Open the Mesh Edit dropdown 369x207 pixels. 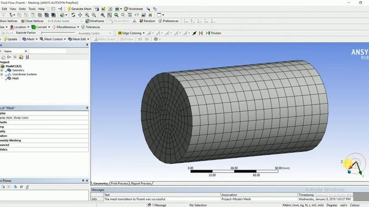pos(78,39)
